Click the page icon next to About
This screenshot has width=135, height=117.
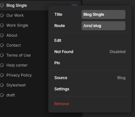(2, 35)
